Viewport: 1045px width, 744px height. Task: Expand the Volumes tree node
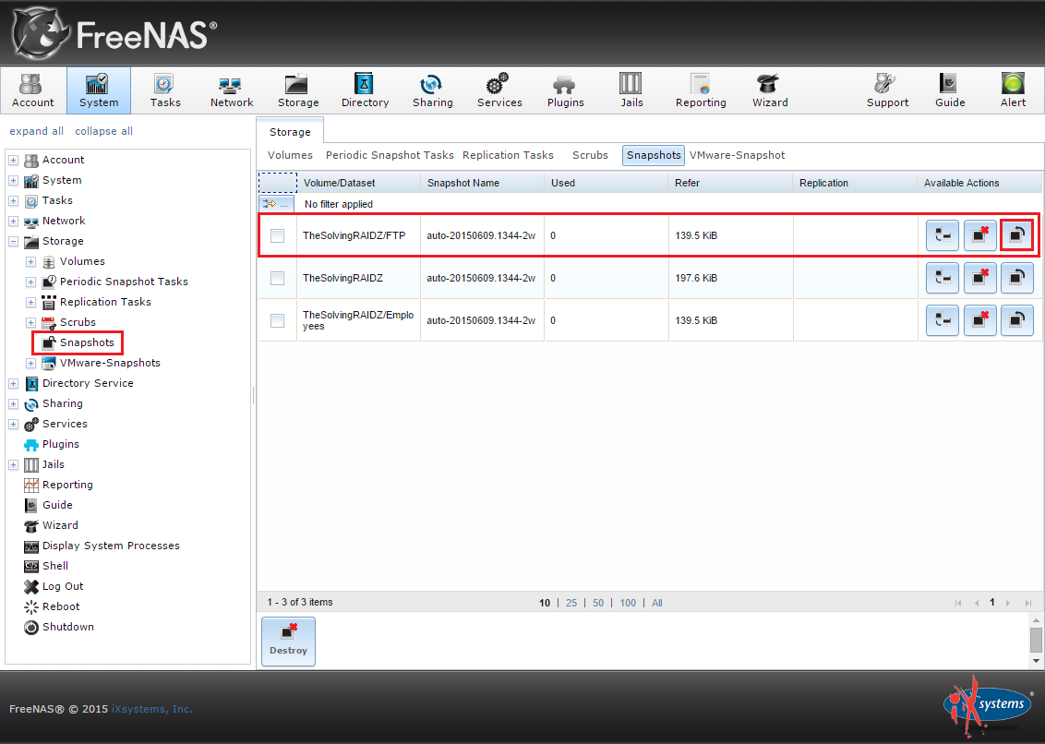pos(30,262)
